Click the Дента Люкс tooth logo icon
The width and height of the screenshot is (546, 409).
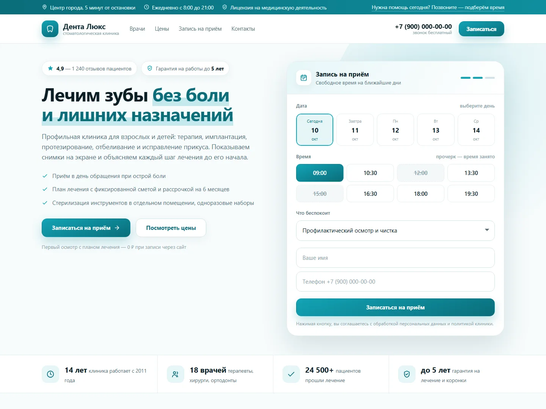50,29
